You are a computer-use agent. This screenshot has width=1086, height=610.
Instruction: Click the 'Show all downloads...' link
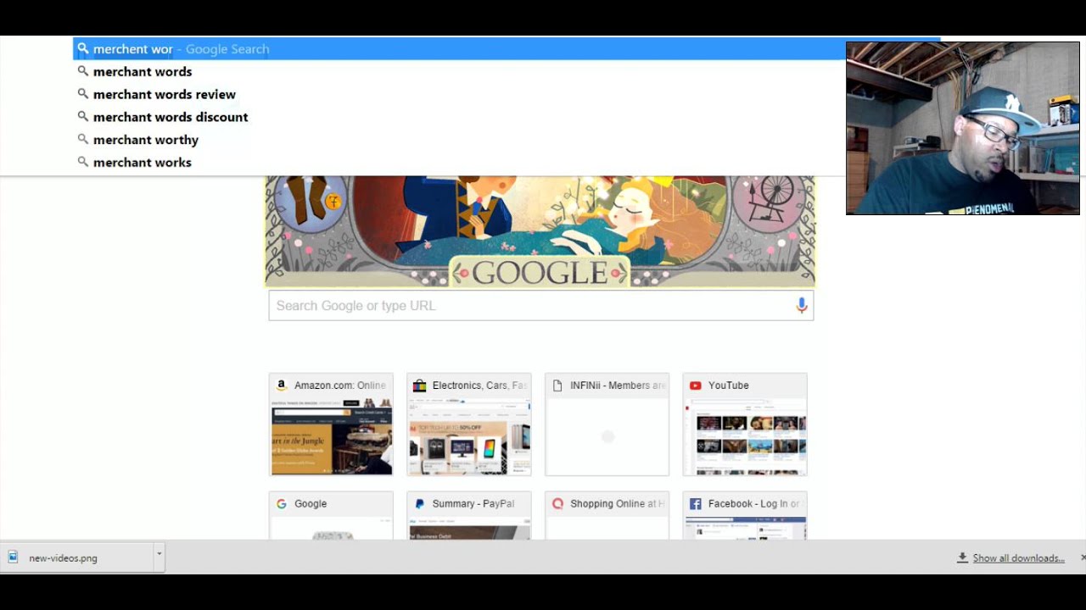pyautogui.click(x=1018, y=558)
